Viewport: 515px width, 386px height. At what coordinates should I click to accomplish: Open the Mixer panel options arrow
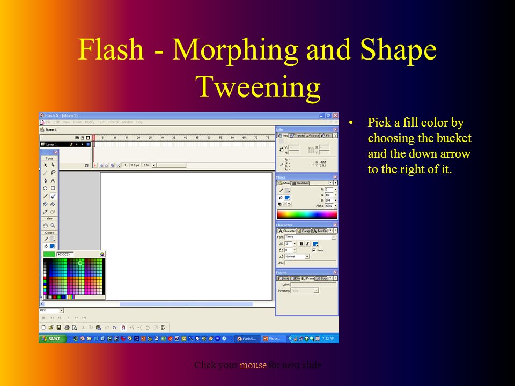point(335,183)
